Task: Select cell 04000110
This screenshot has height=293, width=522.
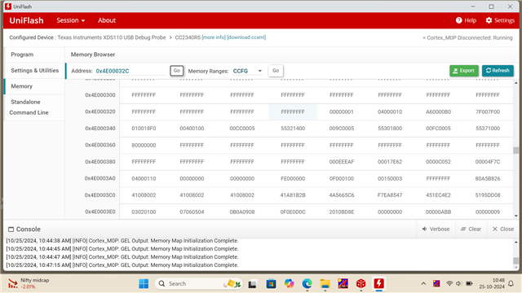Action: (144, 179)
